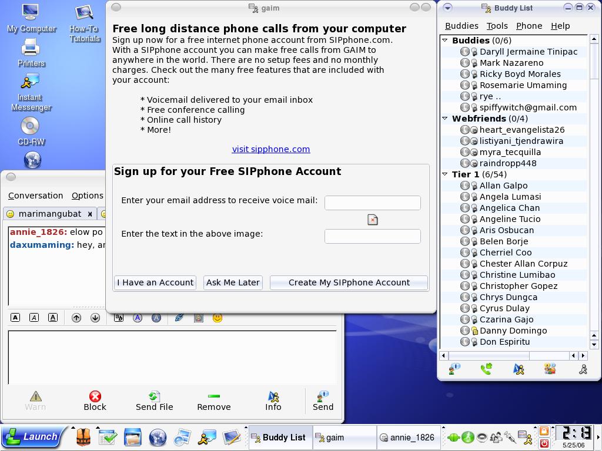Click Create My SIPphone Account button
The image size is (602, 451).
[x=349, y=282]
